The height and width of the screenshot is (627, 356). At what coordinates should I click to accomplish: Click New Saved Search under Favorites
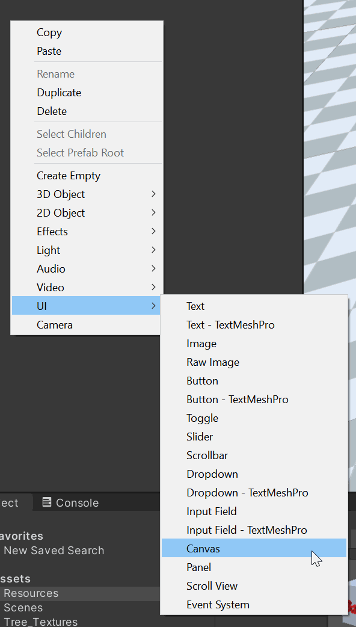pos(54,550)
